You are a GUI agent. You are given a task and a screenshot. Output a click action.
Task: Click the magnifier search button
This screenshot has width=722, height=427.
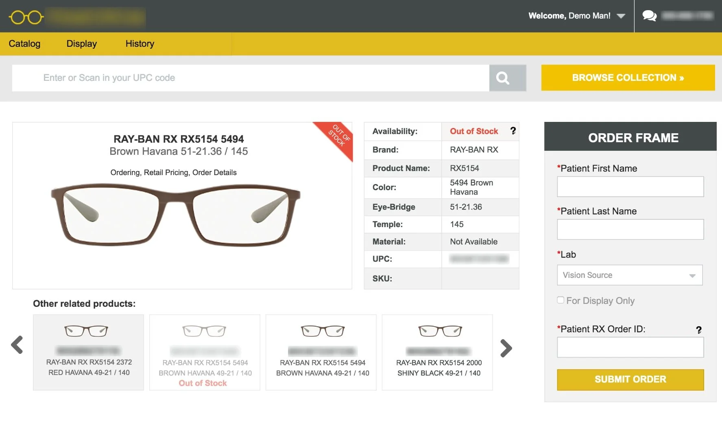[x=508, y=78]
